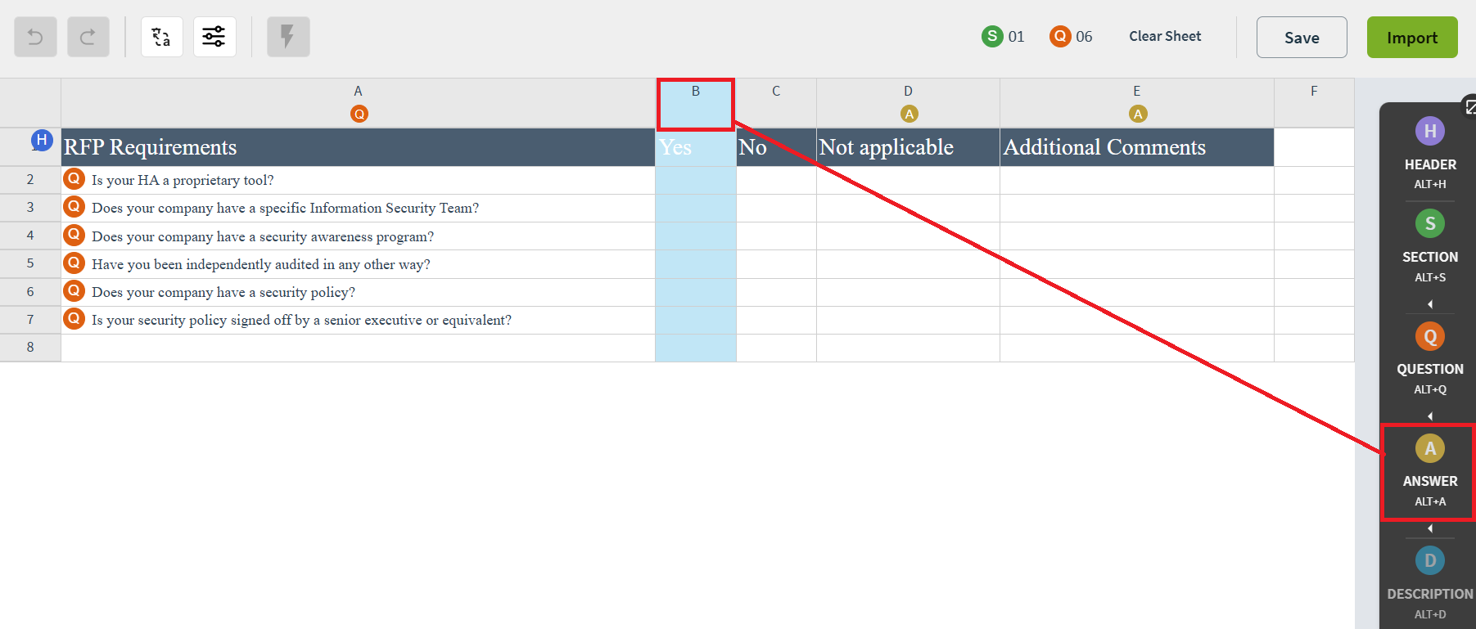Click Q badge on Information Security Team row
This screenshot has height=629, width=1476.
74,206
